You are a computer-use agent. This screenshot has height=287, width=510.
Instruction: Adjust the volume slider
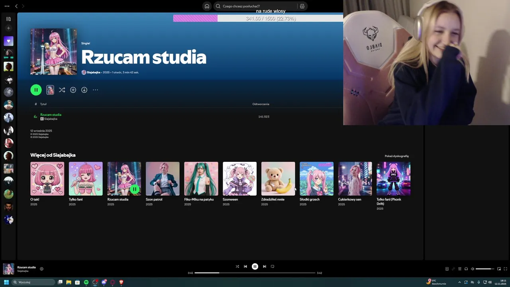coord(485,269)
